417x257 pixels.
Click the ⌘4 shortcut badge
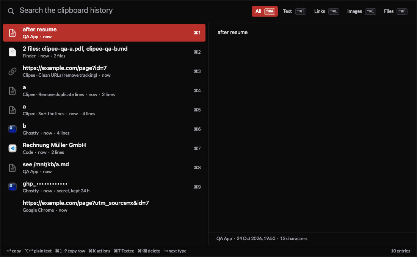(x=197, y=90)
